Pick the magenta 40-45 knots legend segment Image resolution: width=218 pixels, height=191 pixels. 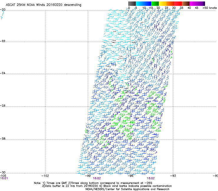point(193,4)
